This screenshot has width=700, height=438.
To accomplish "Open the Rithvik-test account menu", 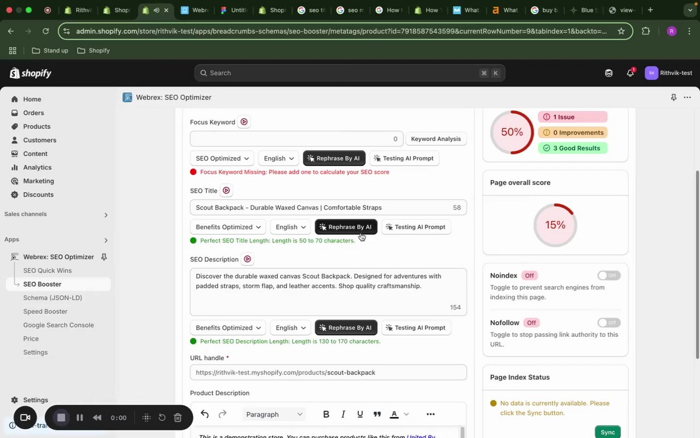I will [x=669, y=73].
